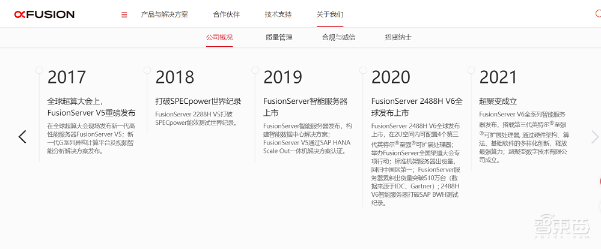Switch to 公司概况 tab
601x249 pixels.
(x=219, y=37)
